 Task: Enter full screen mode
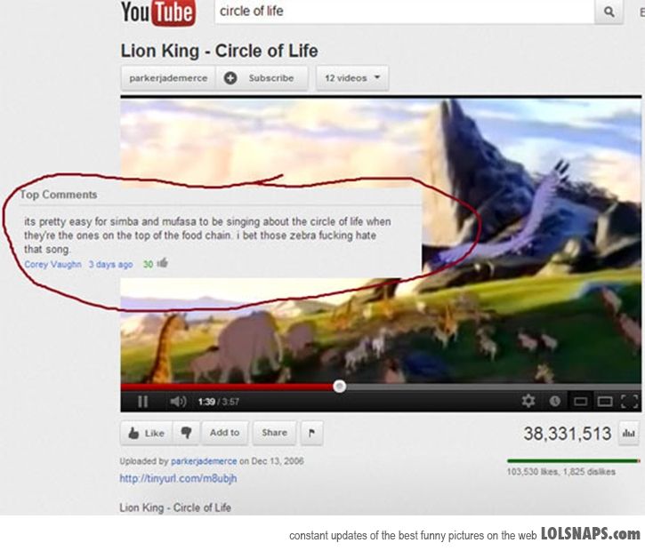pyautogui.click(x=629, y=401)
